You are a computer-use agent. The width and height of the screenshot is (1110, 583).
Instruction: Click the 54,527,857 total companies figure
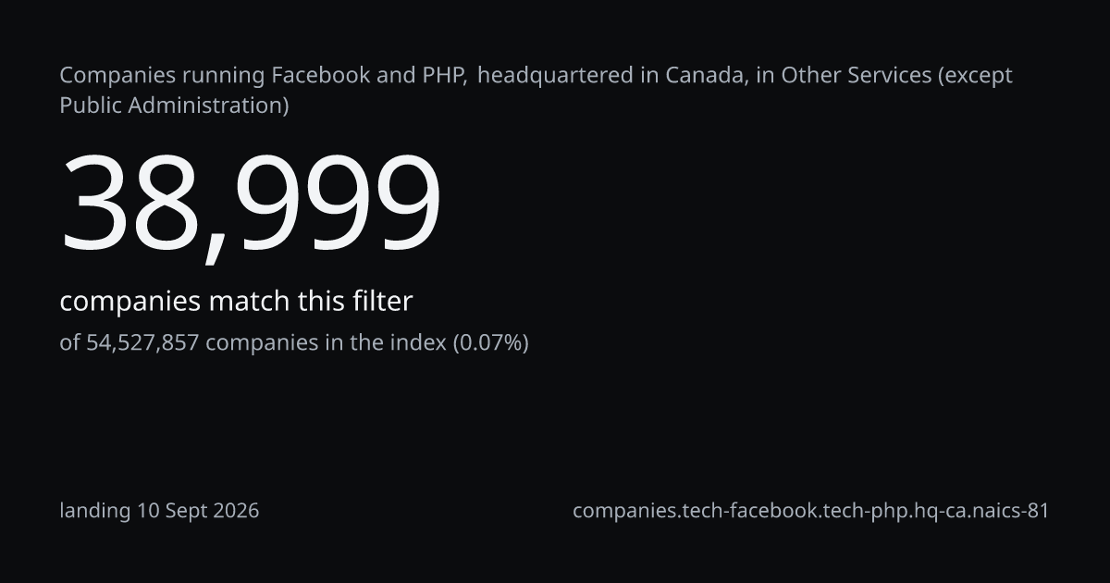(x=142, y=343)
